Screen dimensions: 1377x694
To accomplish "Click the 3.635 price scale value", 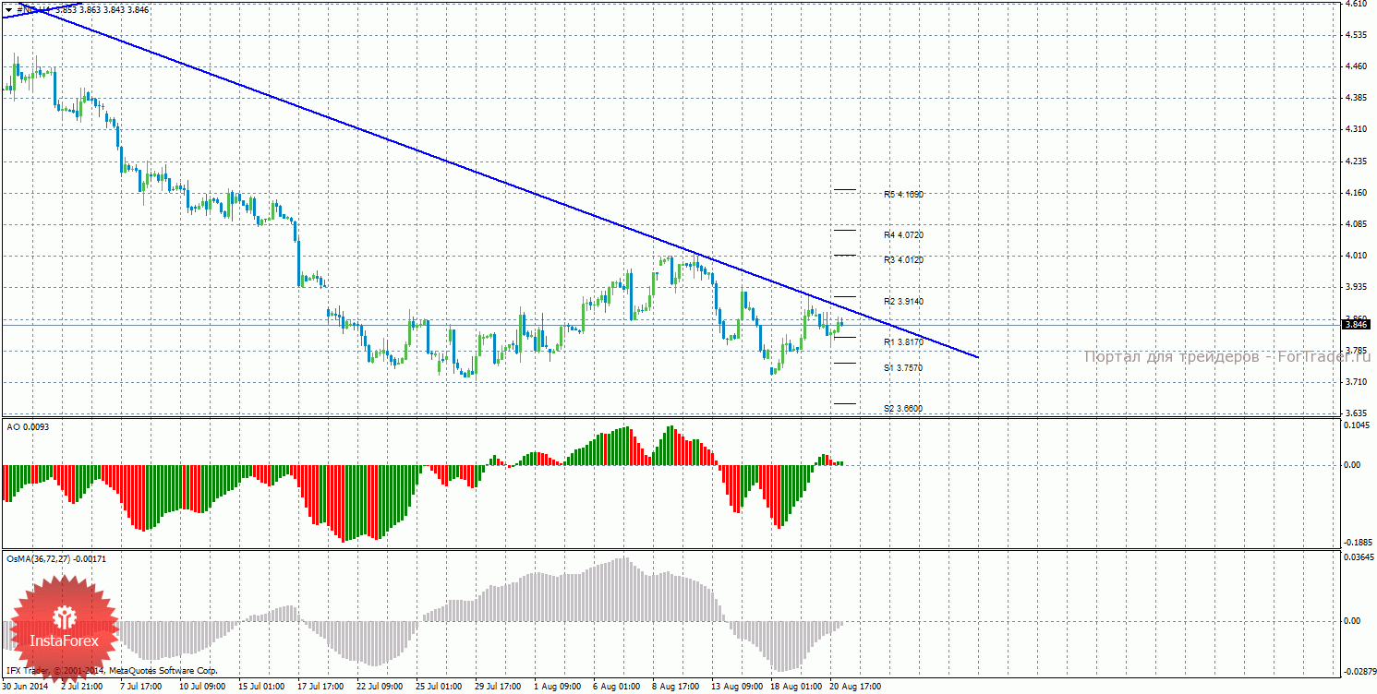I will [1356, 413].
